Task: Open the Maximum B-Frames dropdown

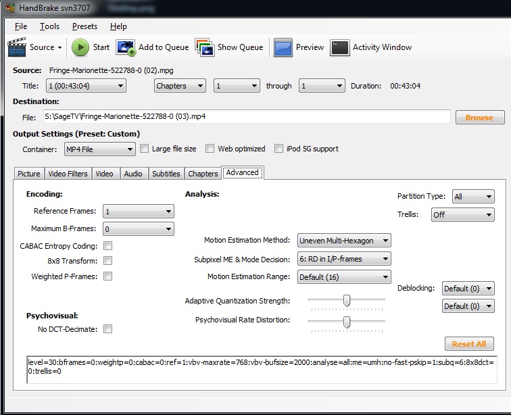Action: tap(138, 229)
